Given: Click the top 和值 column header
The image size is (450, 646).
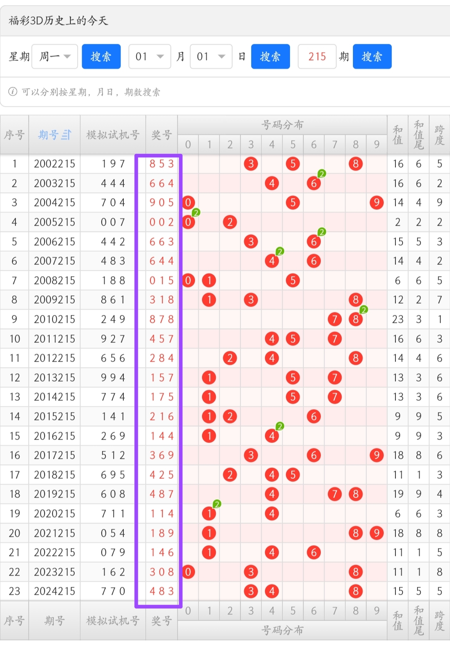Looking at the screenshot, I should [x=398, y=135].
